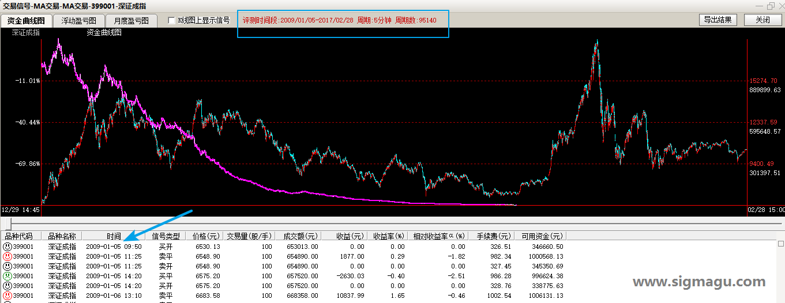Click the red smiley icon of the 1877.00 profit row

(x=7, y=256)
